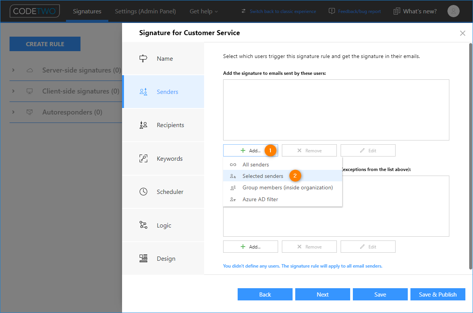Click the Keywords search-frame icon

tap(143, 158)
